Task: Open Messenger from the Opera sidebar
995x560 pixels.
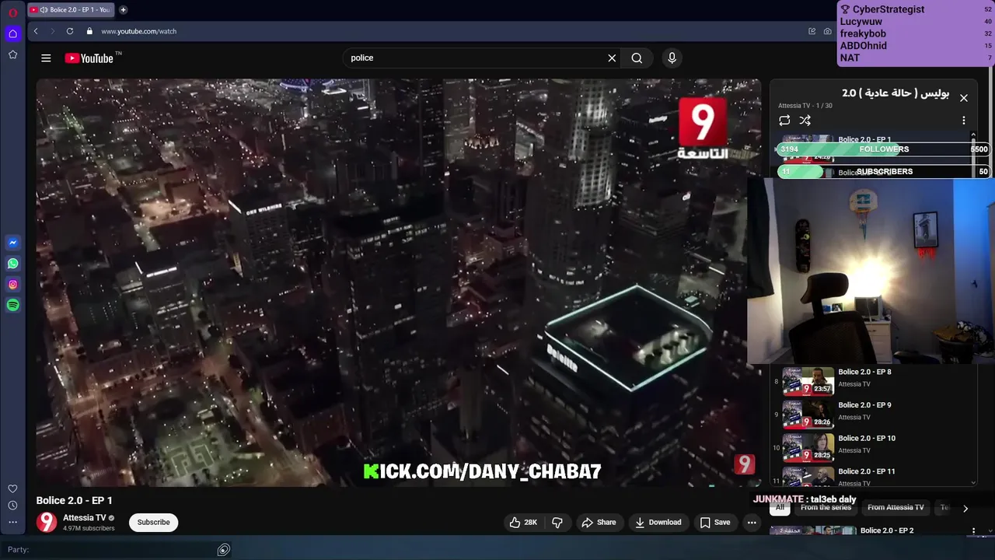Action: 12,243
